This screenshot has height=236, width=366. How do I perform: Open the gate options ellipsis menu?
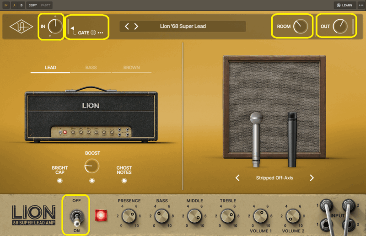click(100, 33)
